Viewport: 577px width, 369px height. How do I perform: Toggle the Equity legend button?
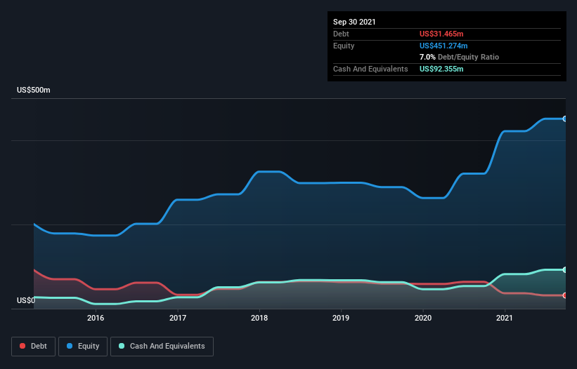click(83, 347)
